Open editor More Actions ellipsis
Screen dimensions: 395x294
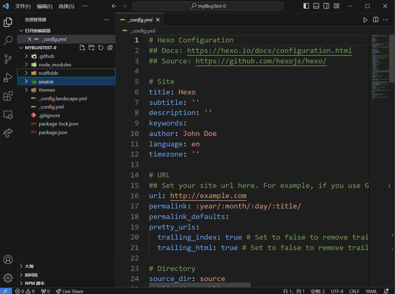tap(385, 20)
